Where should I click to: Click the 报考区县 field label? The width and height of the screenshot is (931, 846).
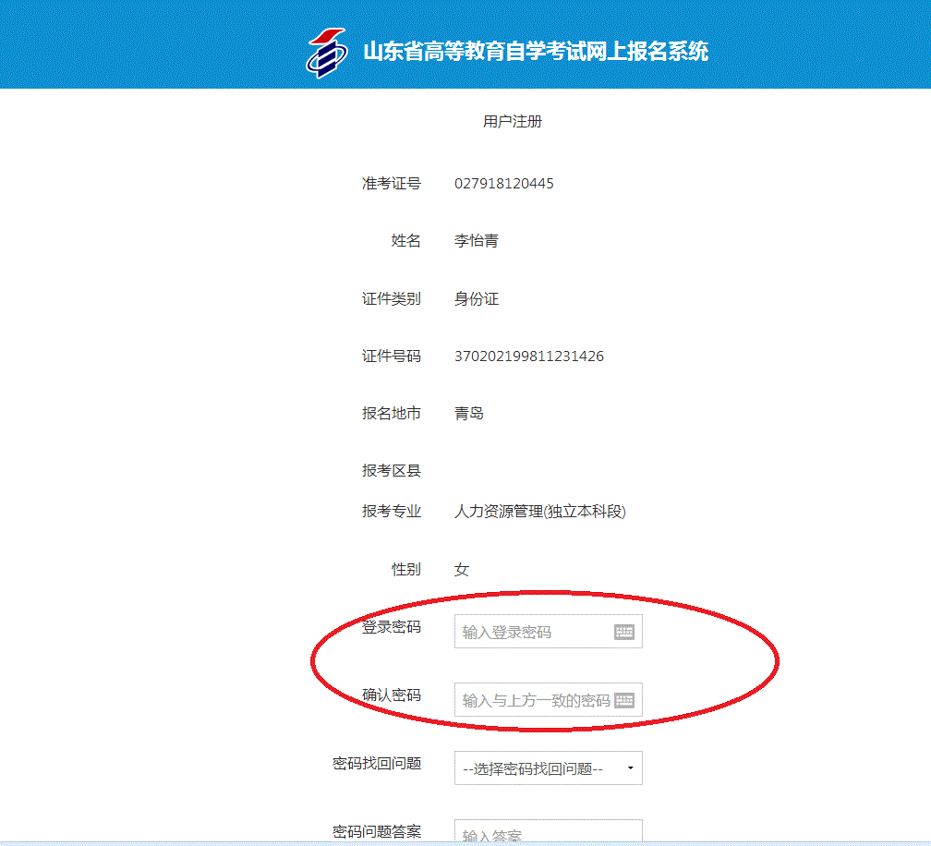(391, 471)
